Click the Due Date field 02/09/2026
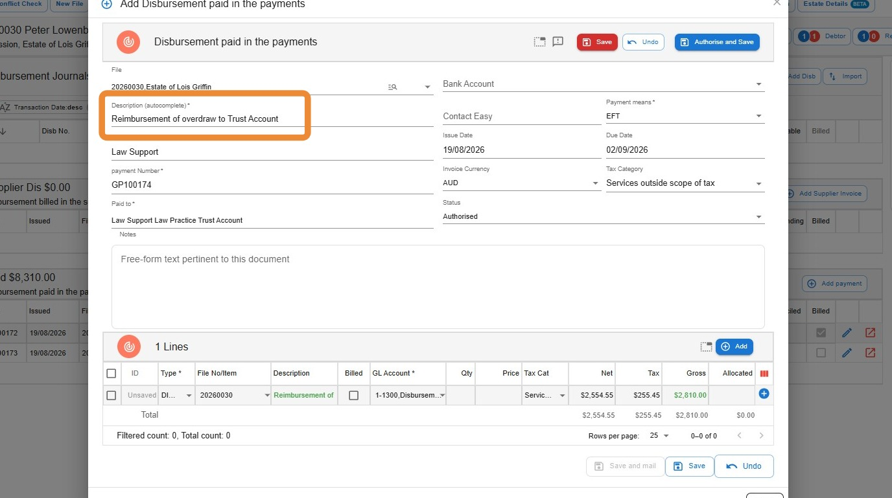This screenshot has width=892, height=498. pyautogui.click(x=685, y=150)
